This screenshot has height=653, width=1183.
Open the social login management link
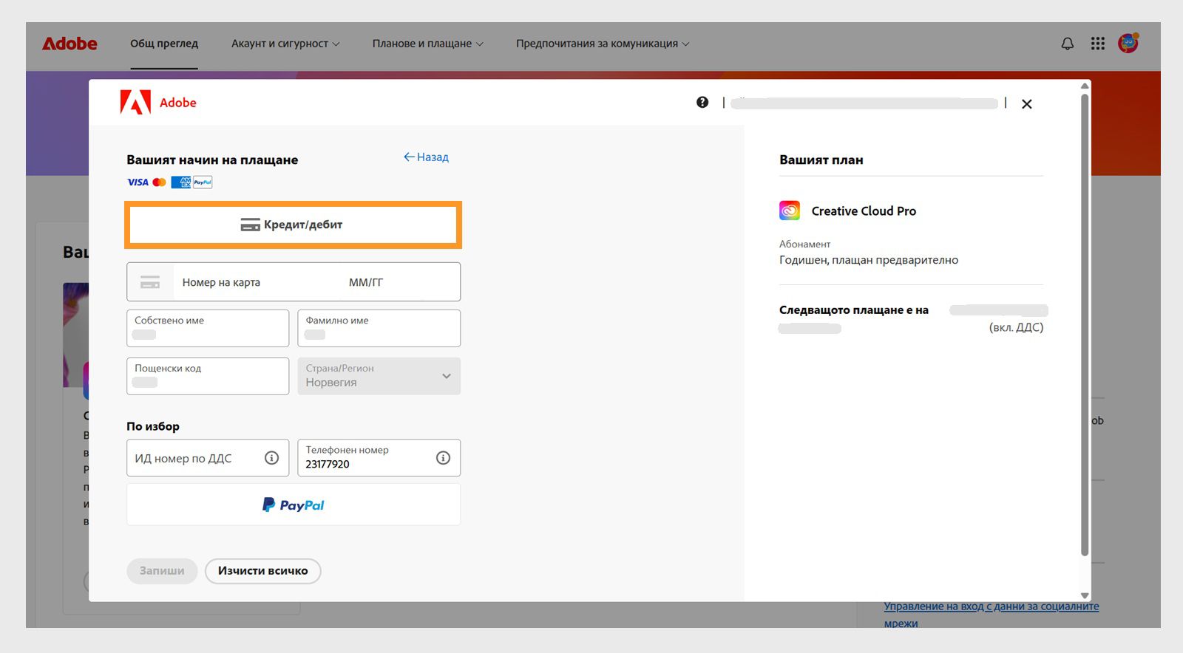click(992, 615)
